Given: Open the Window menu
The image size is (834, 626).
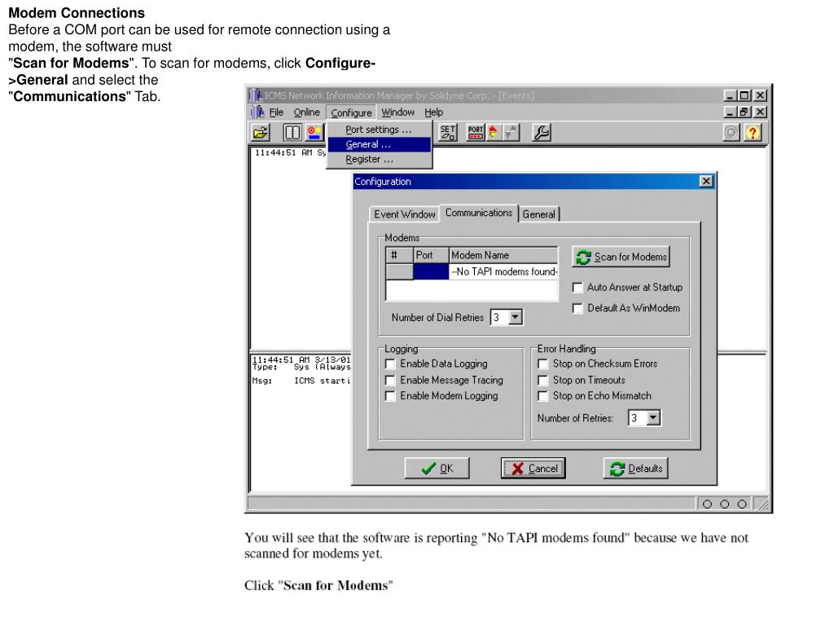Looking at the screenshot, I should pos(397,112).
